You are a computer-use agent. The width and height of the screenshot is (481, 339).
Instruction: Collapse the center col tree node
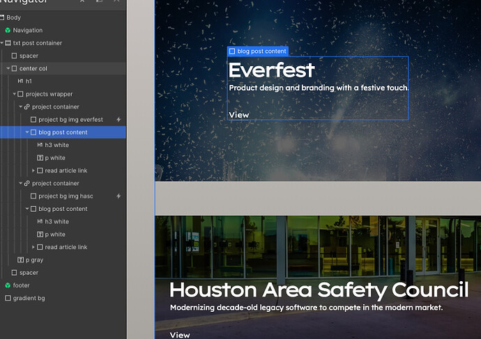[8, 68]
